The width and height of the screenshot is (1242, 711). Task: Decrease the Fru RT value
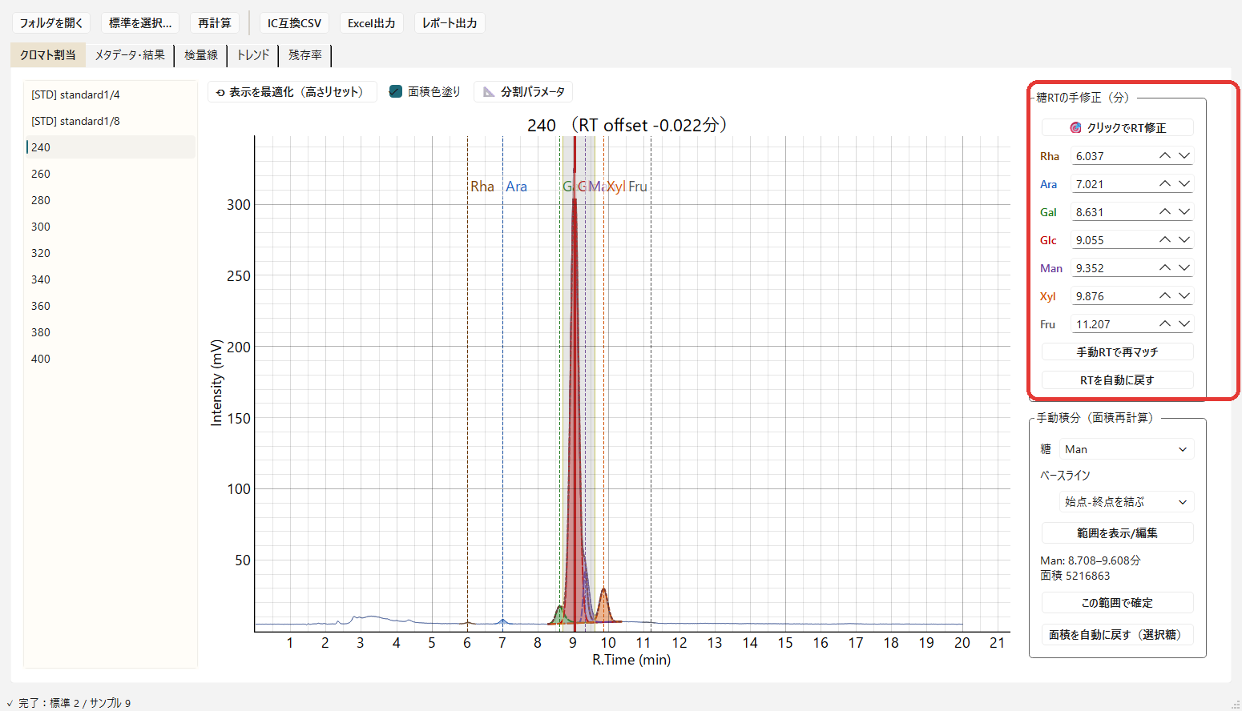tap(1184, 324)
